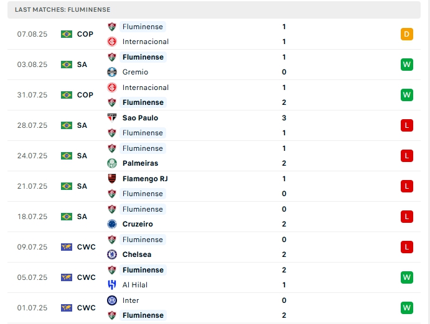Open the Al Hilal team link
The image size is (430, 324).
click(135, 285)
